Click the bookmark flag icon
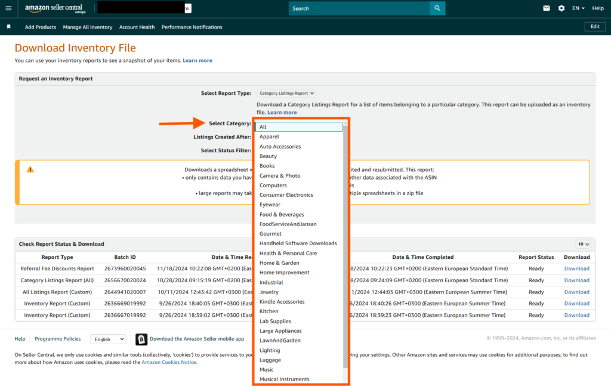This screenshot has height=386, width=611. (x=8, y=27)
